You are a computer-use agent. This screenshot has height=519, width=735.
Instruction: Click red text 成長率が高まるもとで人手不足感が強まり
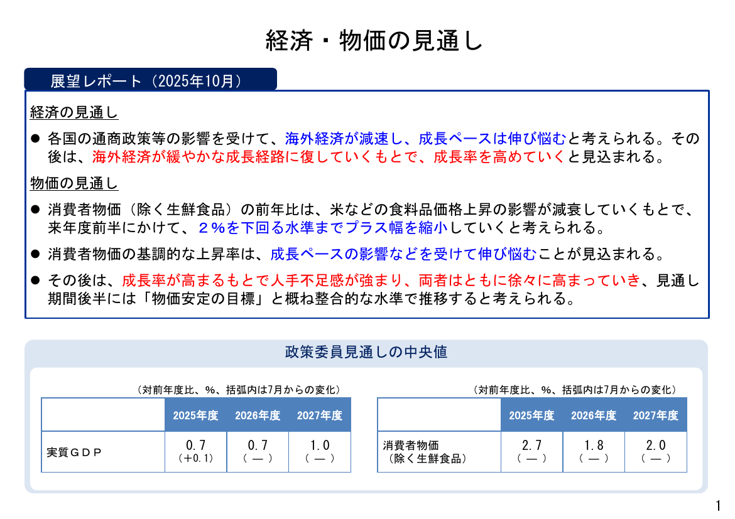tap(262, 280)
